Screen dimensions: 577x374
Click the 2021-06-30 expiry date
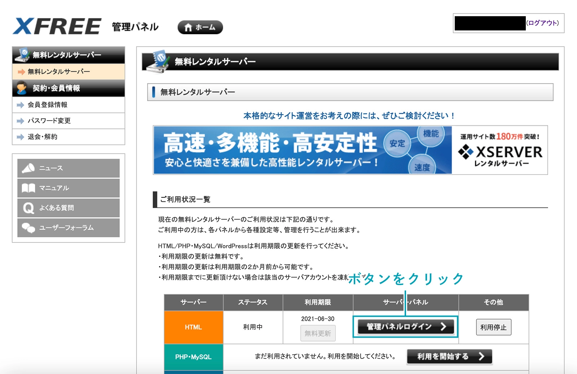coord(318,319)
